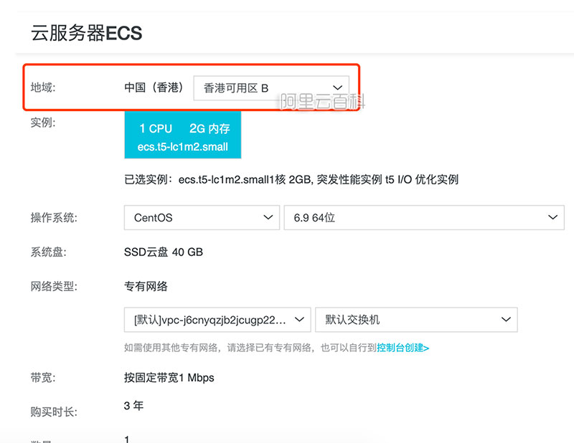The width and height of the screenshot is (574, 443).
Task: Click the 专有网络 network type value
Action: pos(146,286)
